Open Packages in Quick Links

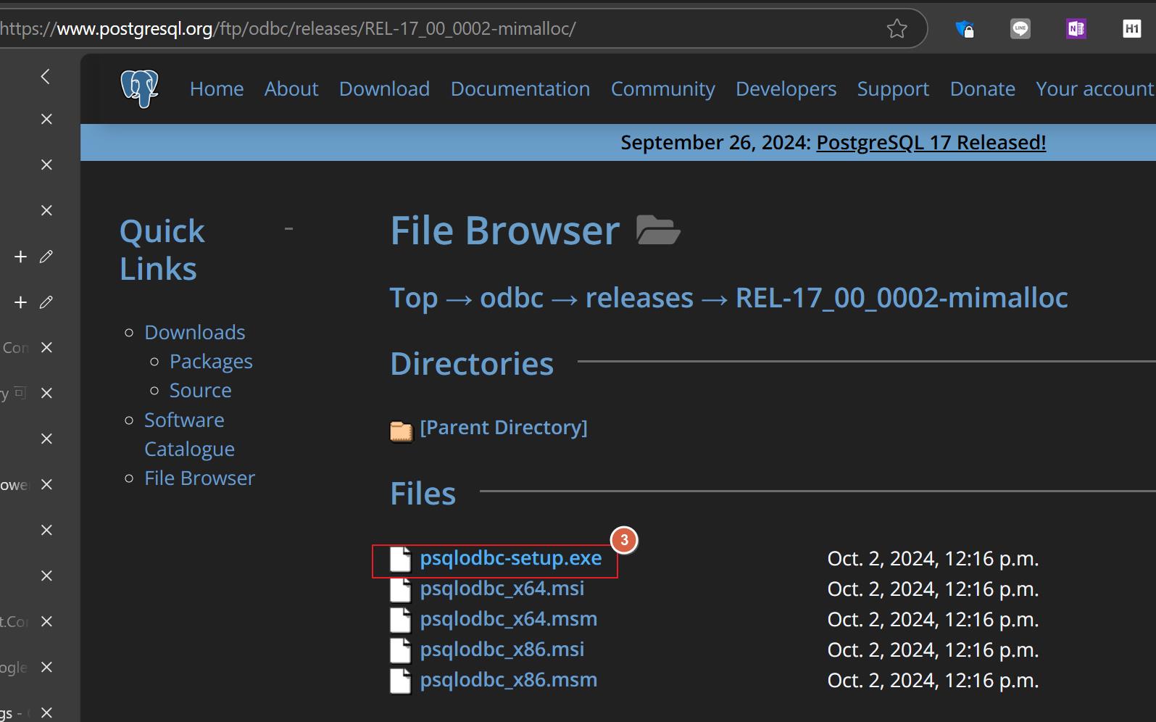[x=211, y=361]
